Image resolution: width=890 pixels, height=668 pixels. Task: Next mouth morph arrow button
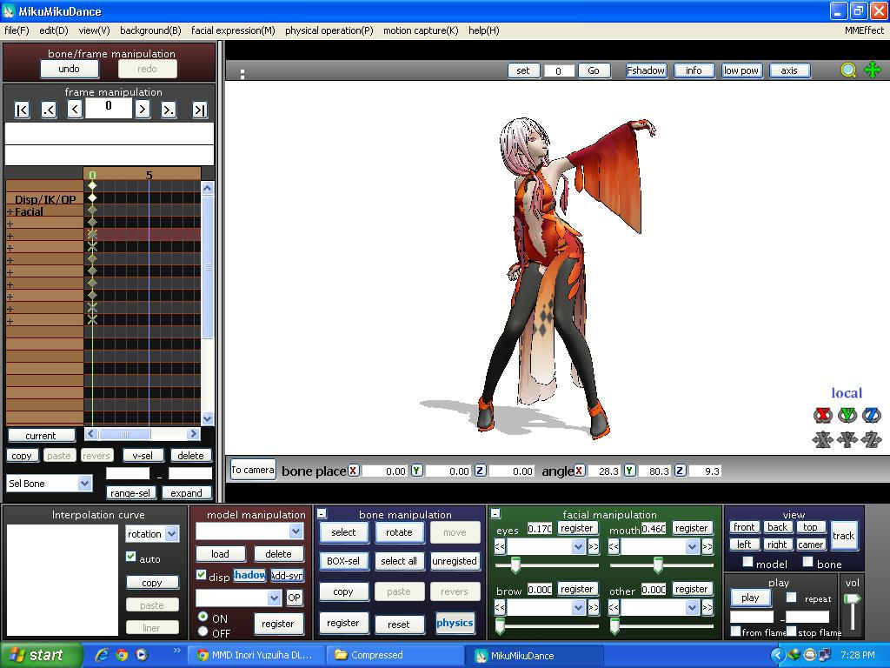point(707,546)
